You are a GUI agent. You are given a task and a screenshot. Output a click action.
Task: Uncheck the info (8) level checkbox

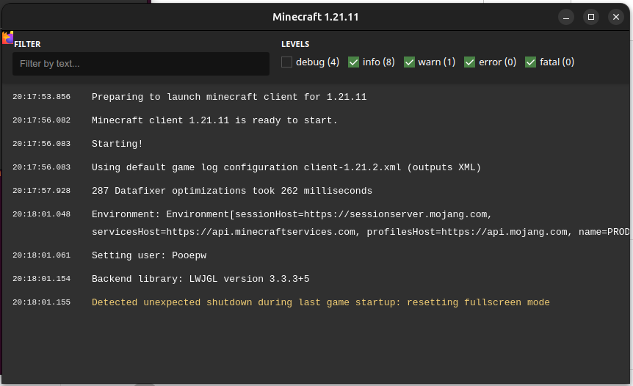tap(353, 62)
